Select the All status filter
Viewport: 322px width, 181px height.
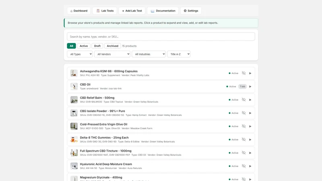tap(71, 46)
